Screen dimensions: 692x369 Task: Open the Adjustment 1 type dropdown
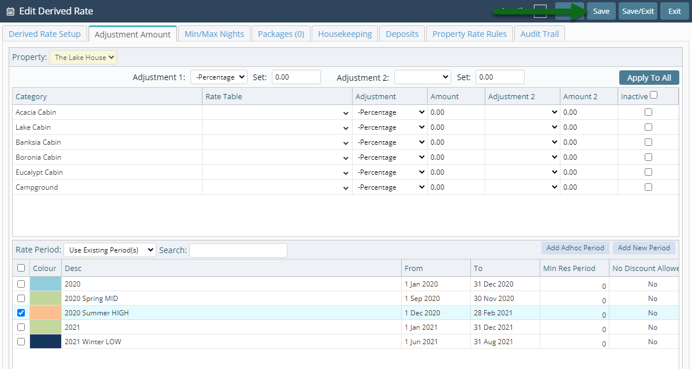pos(219,77)
